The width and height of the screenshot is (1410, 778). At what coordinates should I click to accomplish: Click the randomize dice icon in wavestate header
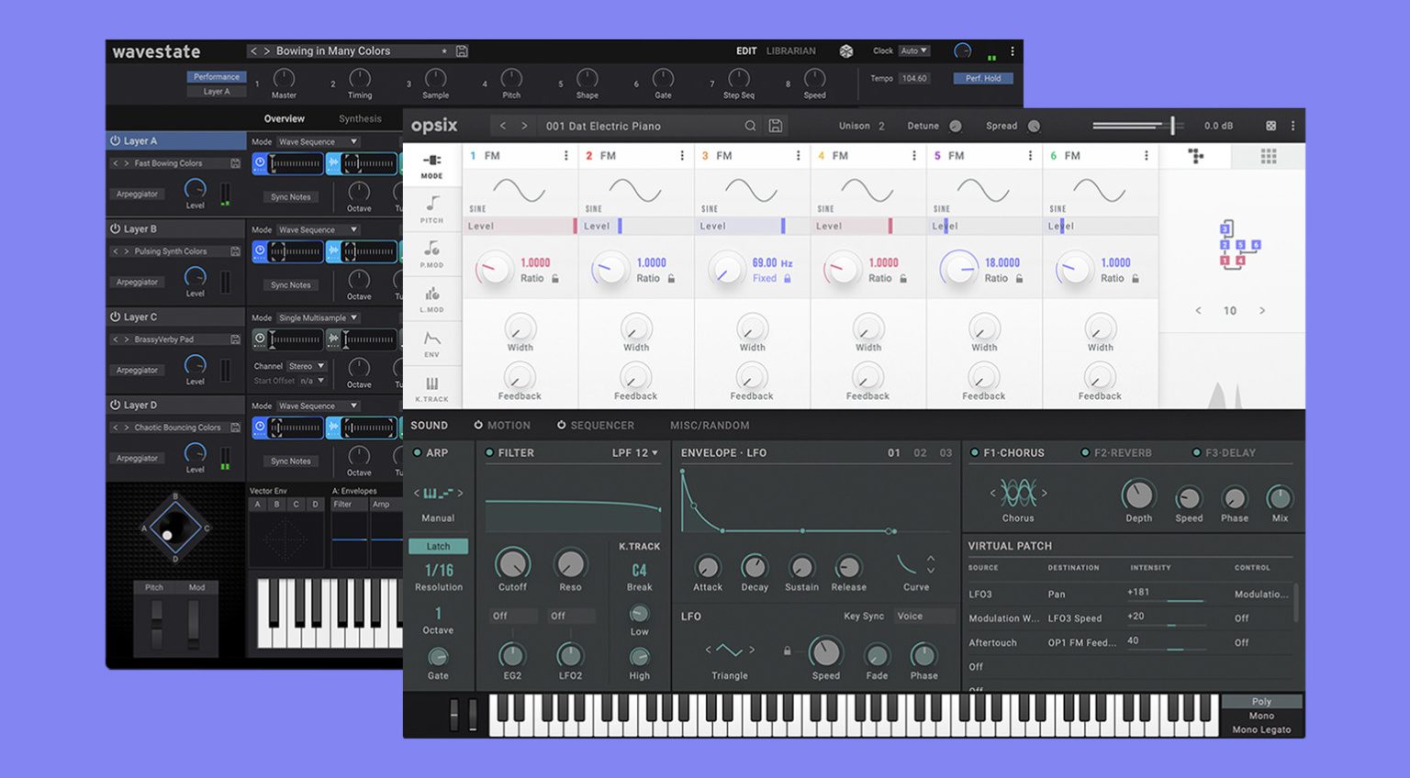[845, 50]
